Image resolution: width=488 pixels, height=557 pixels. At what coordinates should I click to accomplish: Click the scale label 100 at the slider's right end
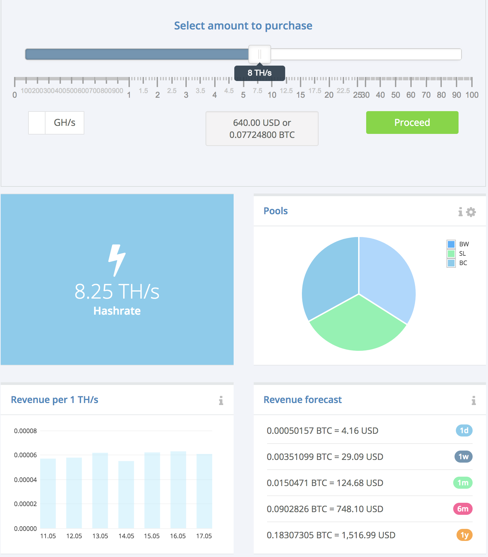[x=472, y=95]
